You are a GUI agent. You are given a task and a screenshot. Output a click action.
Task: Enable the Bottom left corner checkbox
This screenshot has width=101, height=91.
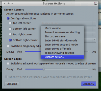10,29
